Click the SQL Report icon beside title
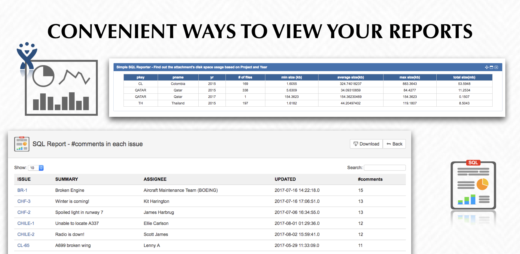Image resolution: width=520 pixels, height=254 pixels. click(x=22, y=144)
